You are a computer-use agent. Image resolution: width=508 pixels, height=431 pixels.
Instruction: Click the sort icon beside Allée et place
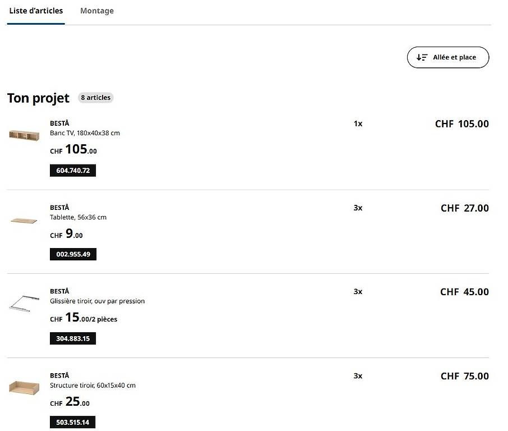[422, 57]
